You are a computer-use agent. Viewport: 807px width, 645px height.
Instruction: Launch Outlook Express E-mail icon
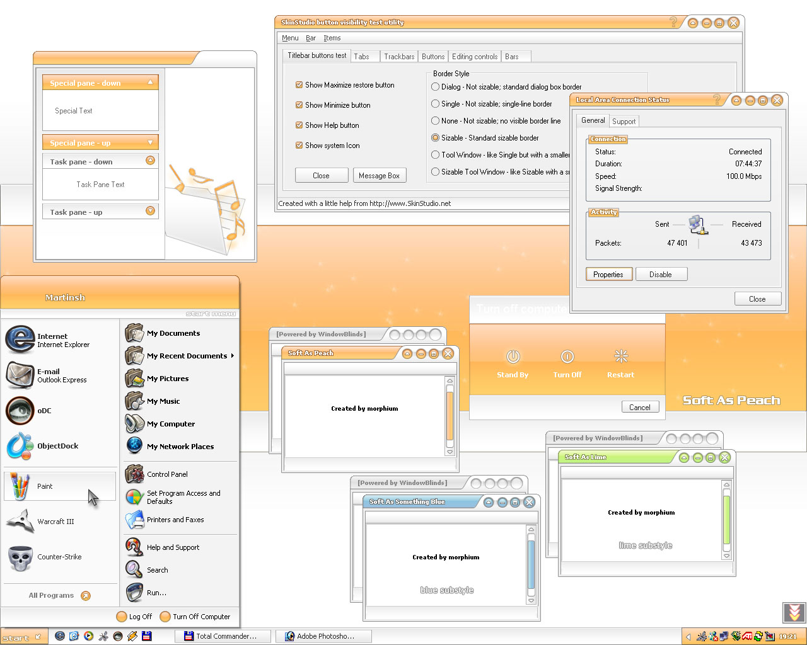pyautogui.click(x=20, y=375)
